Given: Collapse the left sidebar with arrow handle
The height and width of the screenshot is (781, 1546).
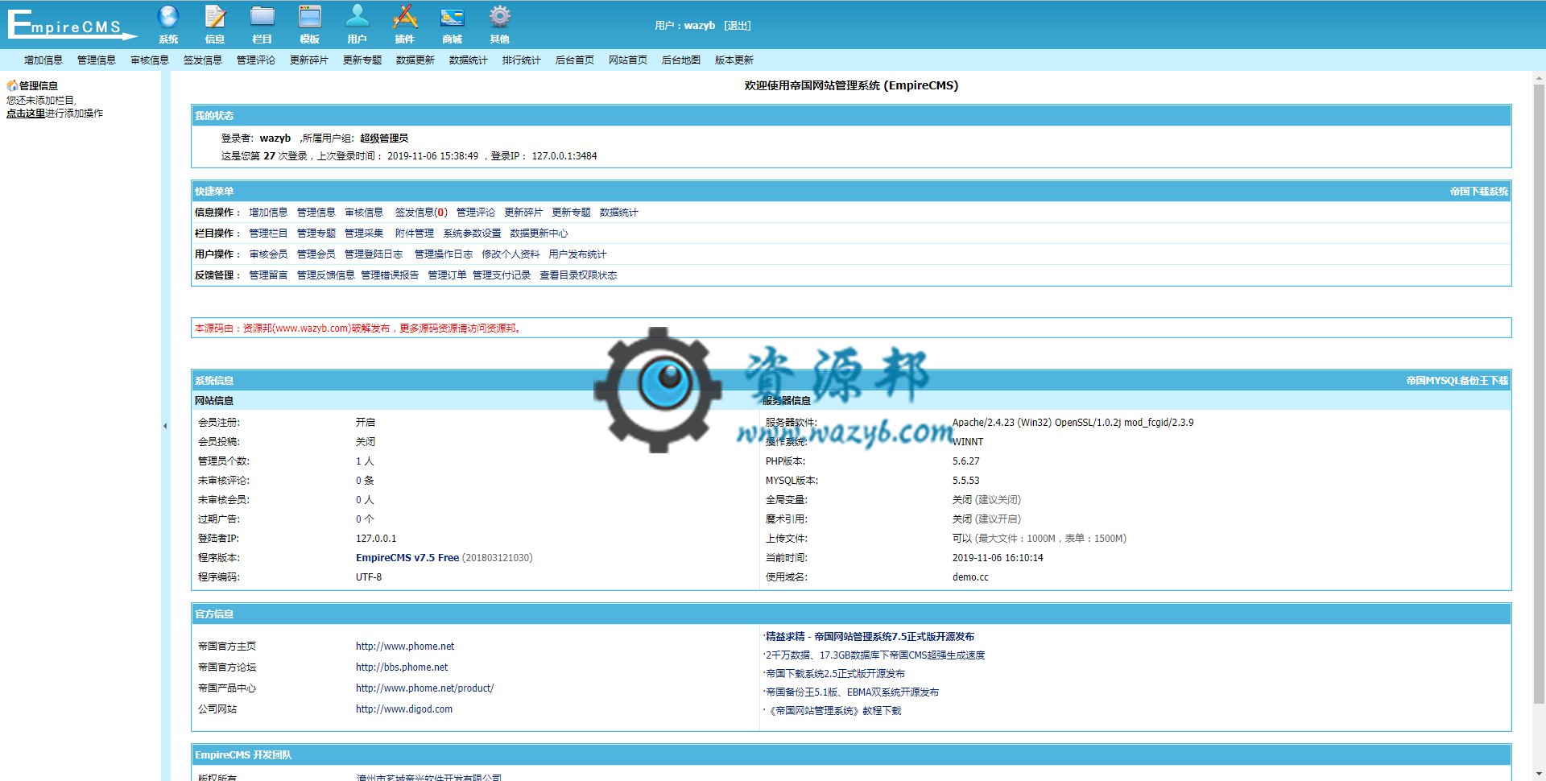Looking at the screenshot, I should tap(165, 426).
